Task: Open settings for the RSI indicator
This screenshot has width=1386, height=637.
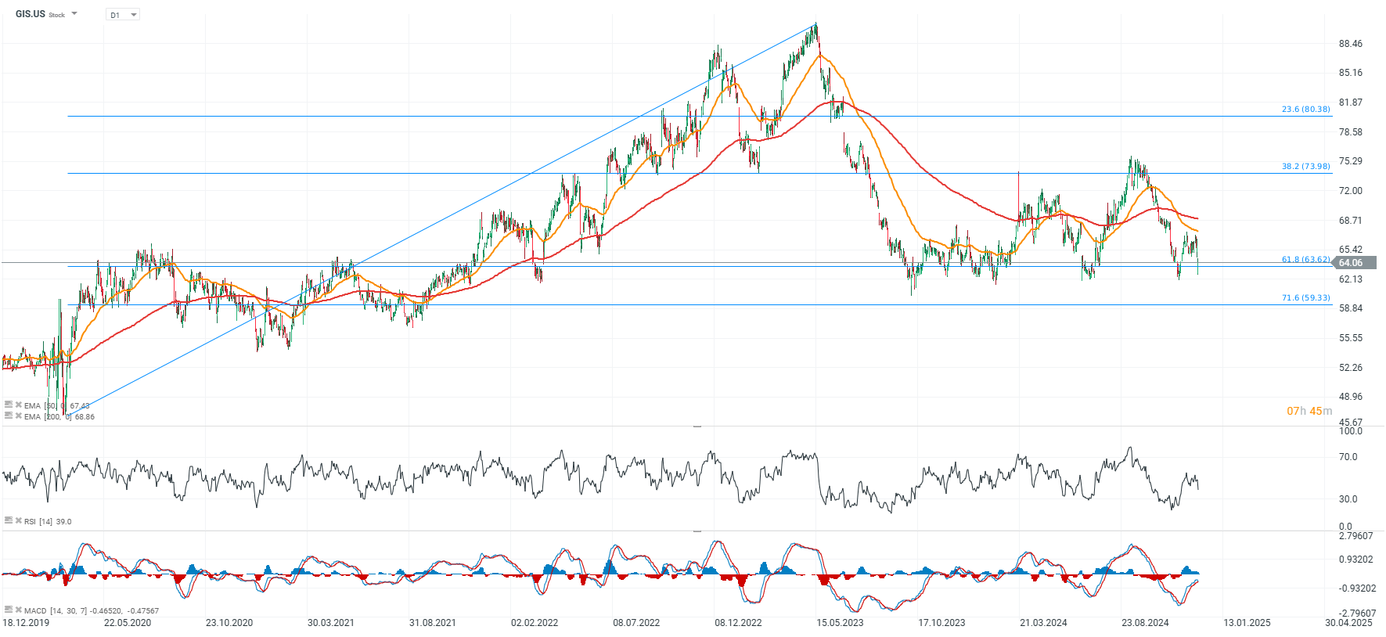Action: 9,520
